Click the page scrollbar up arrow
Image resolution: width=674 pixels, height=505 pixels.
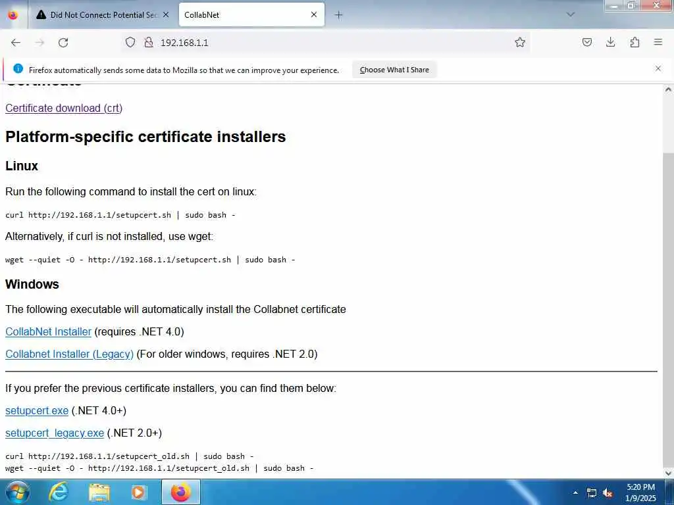tap(668, 89)
